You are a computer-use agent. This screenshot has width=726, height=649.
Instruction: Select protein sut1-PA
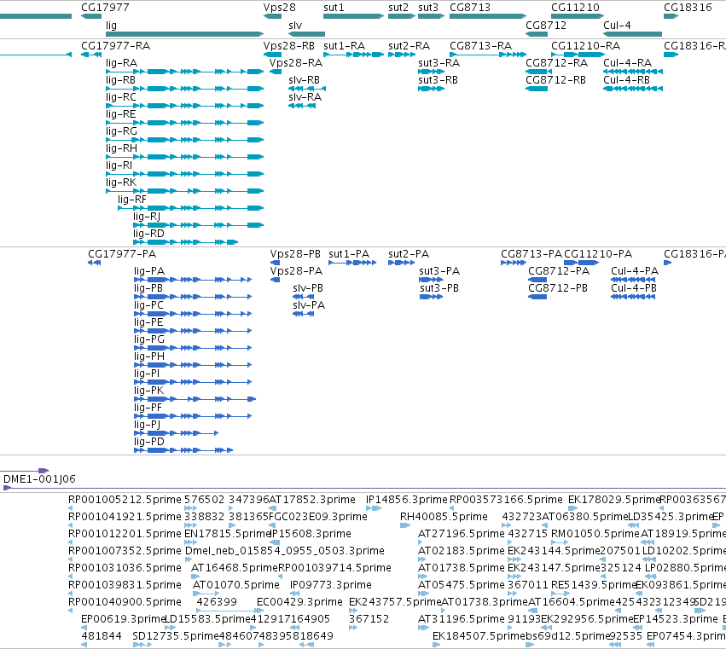352,263
